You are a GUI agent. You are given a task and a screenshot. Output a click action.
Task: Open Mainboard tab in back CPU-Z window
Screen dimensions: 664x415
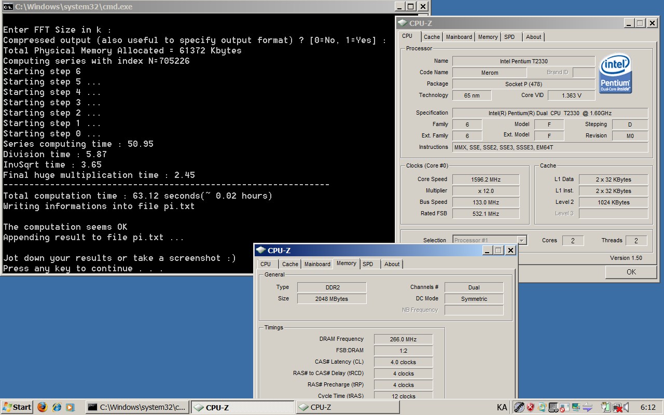pyautogui.click(x=459, y=37)
